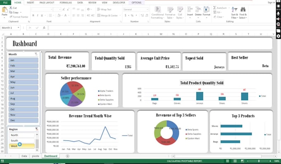Screen dimensions: 281x164
Task: Open the pivote sheet tab
Action: click(35, 156)
